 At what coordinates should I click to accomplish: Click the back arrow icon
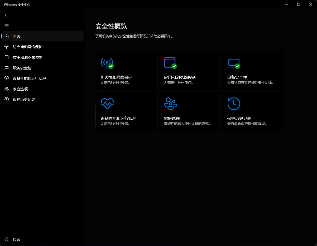tap(7, 15)
